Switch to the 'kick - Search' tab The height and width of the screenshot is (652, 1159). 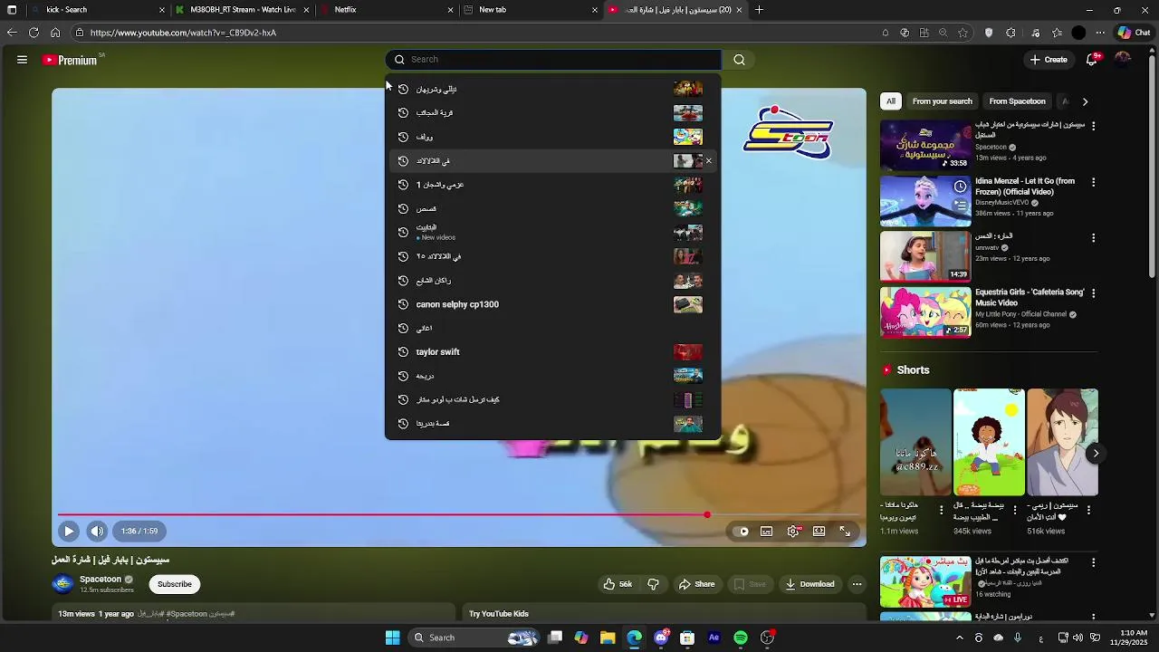[97, 10]
